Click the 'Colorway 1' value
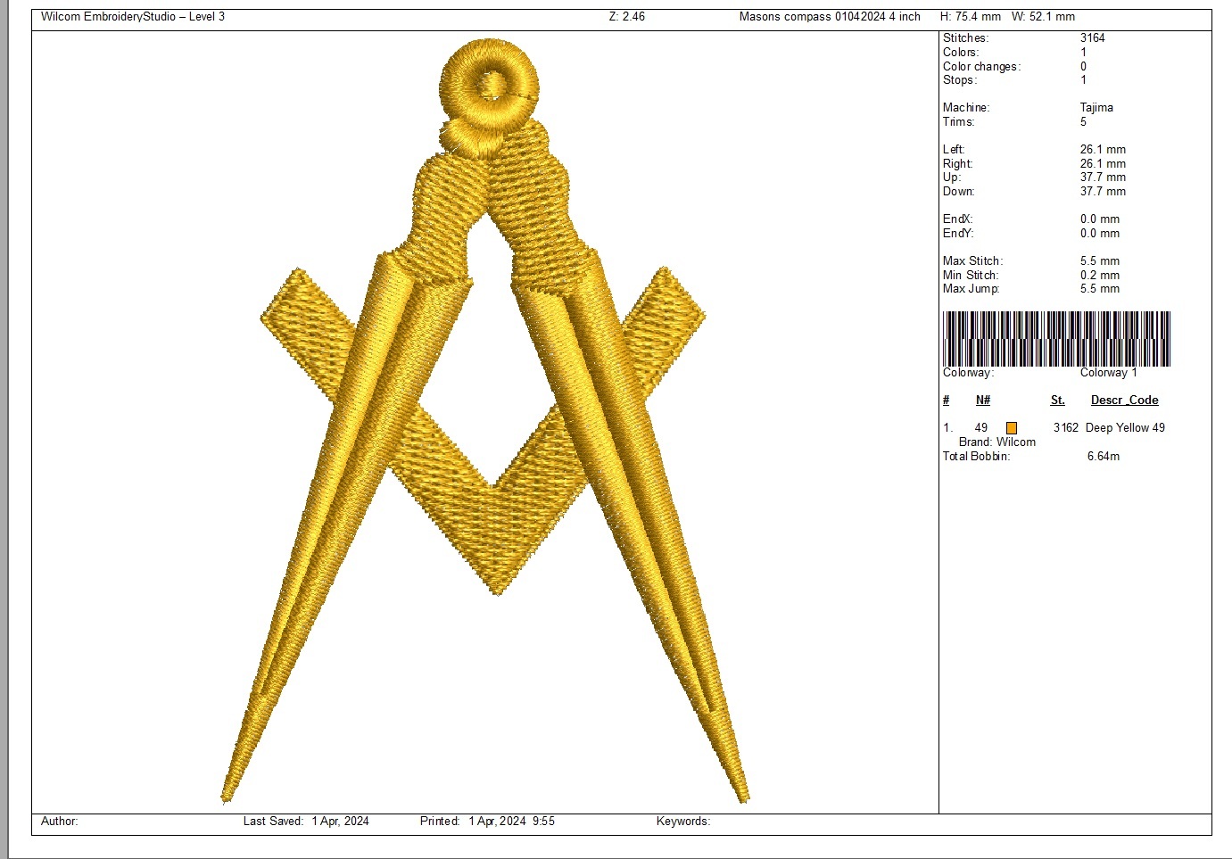 tap(1109, 373)
